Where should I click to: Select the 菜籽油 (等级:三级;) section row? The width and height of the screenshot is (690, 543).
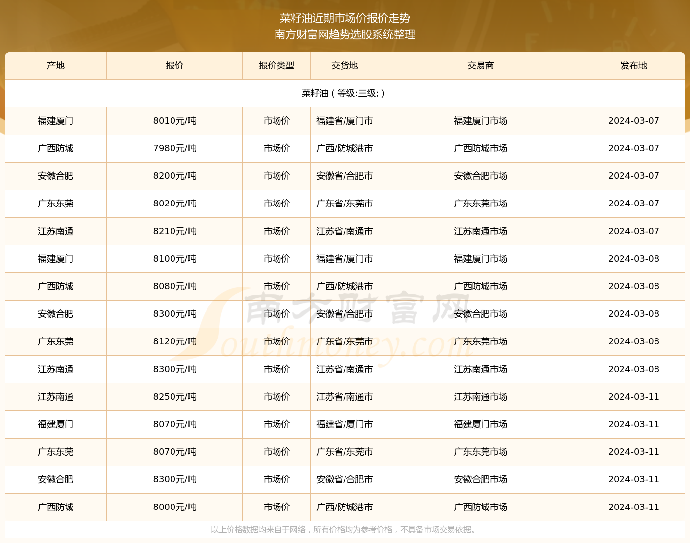click(345, 93)
